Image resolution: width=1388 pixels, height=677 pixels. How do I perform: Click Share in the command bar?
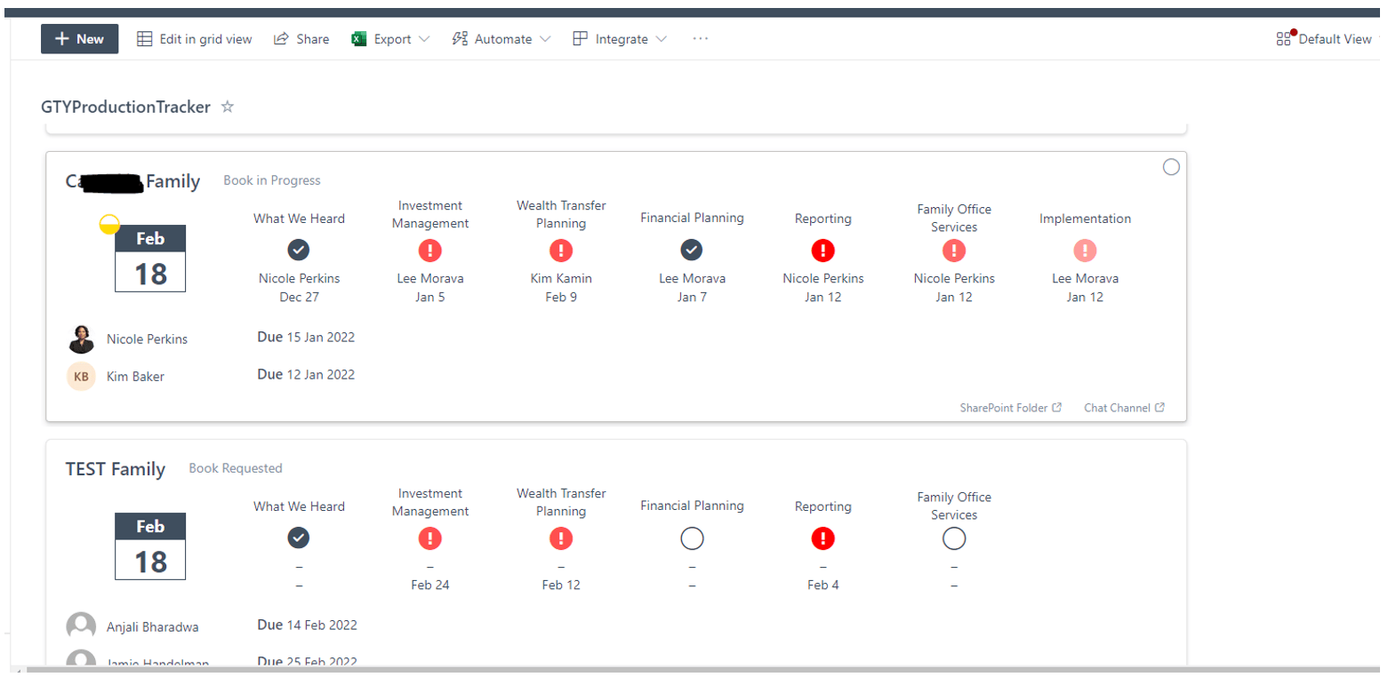tap(301, 39)
